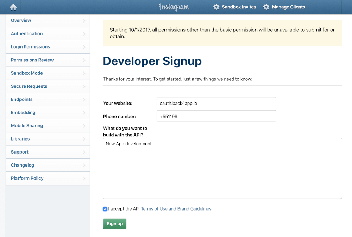Go to Mobile Sharing
The height and width of the screenshot is (237, 352).
click(48, 126)
